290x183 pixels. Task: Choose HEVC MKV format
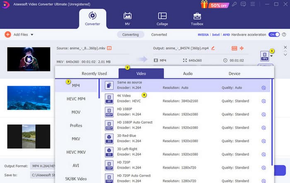(x=76, y=152)
